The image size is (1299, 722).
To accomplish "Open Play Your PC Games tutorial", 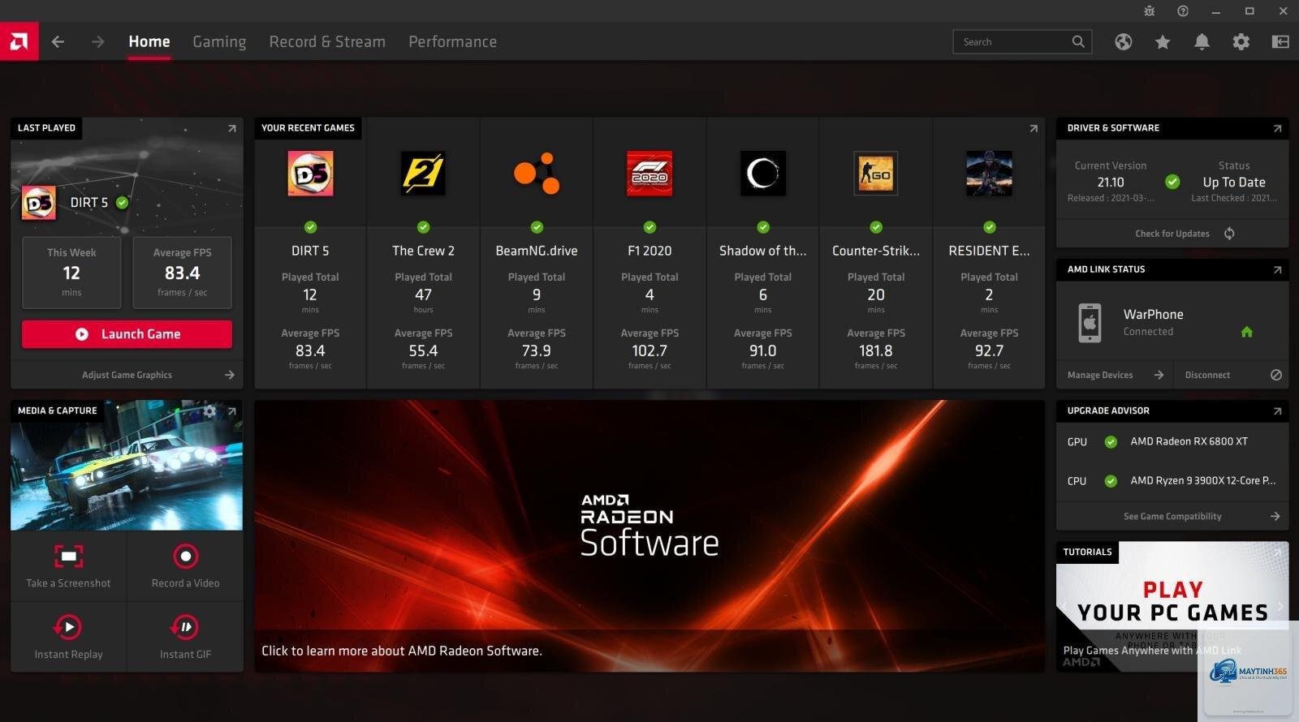I will click(x=1172, y=607).
